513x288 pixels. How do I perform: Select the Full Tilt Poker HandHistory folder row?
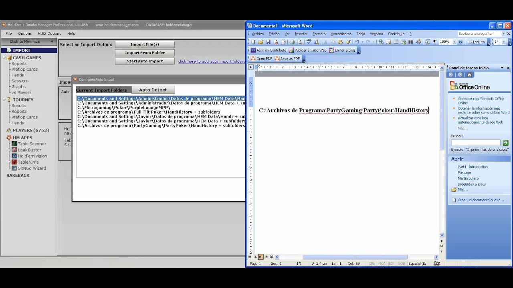(161, 112)
